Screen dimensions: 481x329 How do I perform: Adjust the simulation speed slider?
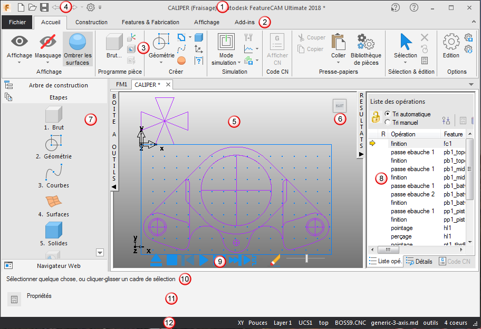pos(306,258)
